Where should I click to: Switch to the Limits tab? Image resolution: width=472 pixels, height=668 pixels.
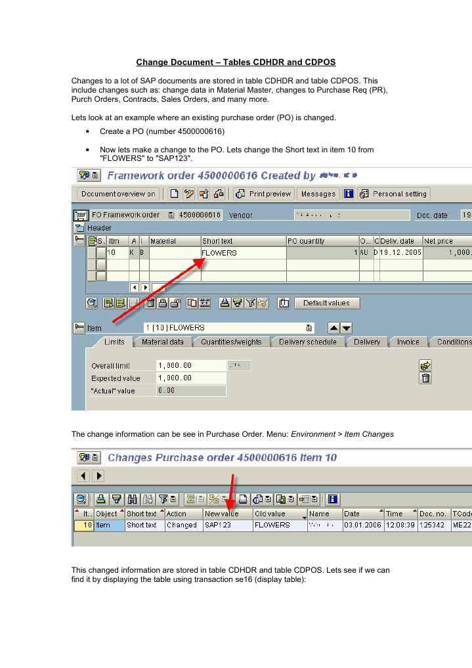114,342
